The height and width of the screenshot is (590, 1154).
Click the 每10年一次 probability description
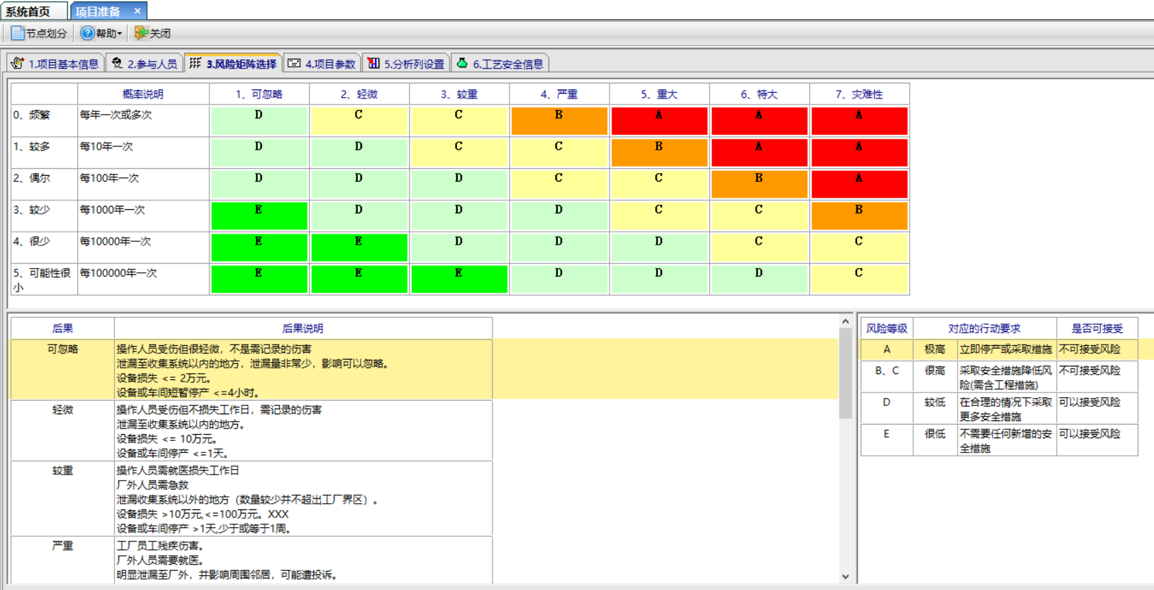pyautogui.click(x=143, y=152)
